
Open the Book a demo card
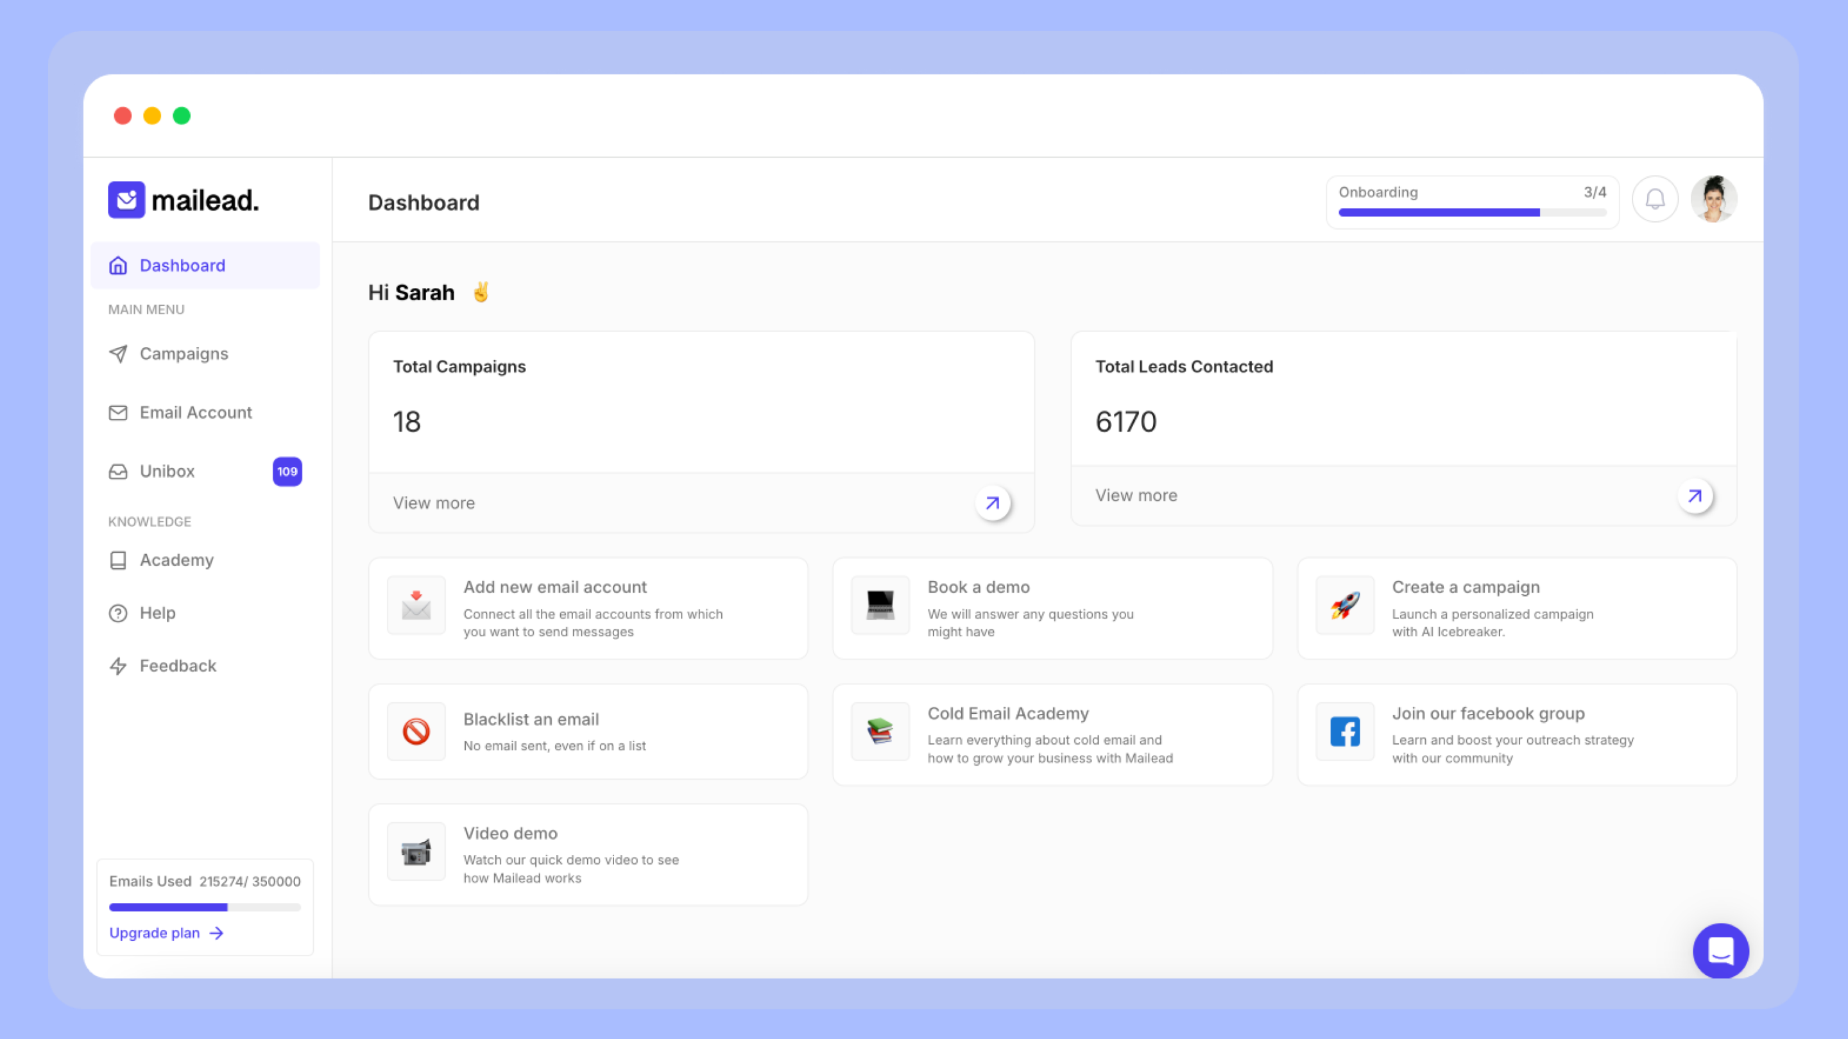point(1052,608)
